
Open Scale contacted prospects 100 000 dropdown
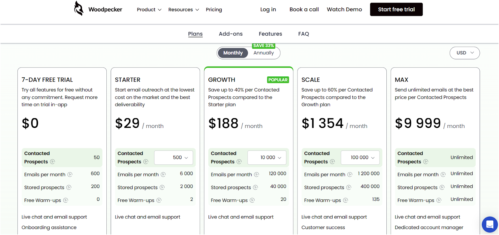pyautogui.click(x=360, y=158)
